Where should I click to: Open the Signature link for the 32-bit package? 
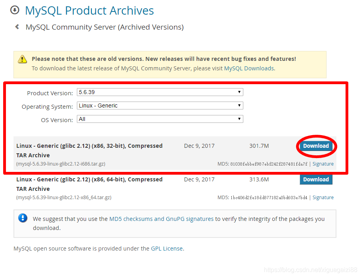pos(323,164)
